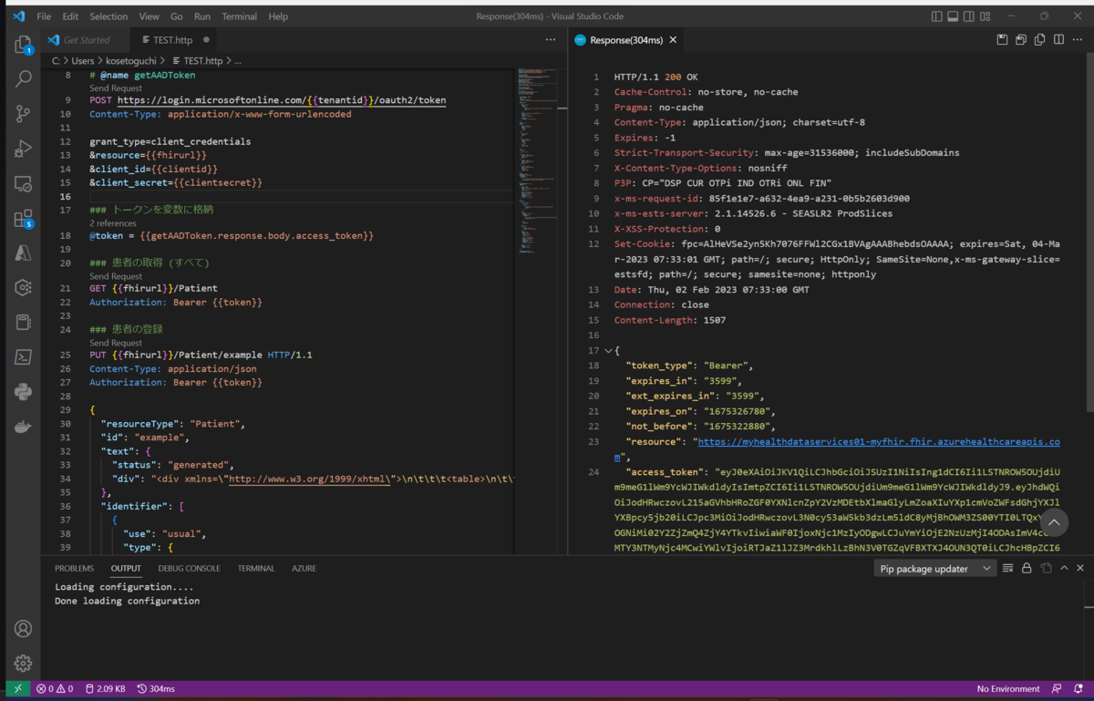Switch to the PROBLEMS panel tab
The width and height of the screenshot is (1094, 701).
74,568
